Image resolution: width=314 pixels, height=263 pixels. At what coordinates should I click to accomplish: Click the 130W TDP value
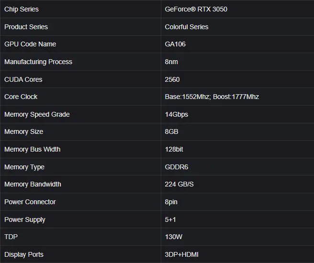point(173,237)
